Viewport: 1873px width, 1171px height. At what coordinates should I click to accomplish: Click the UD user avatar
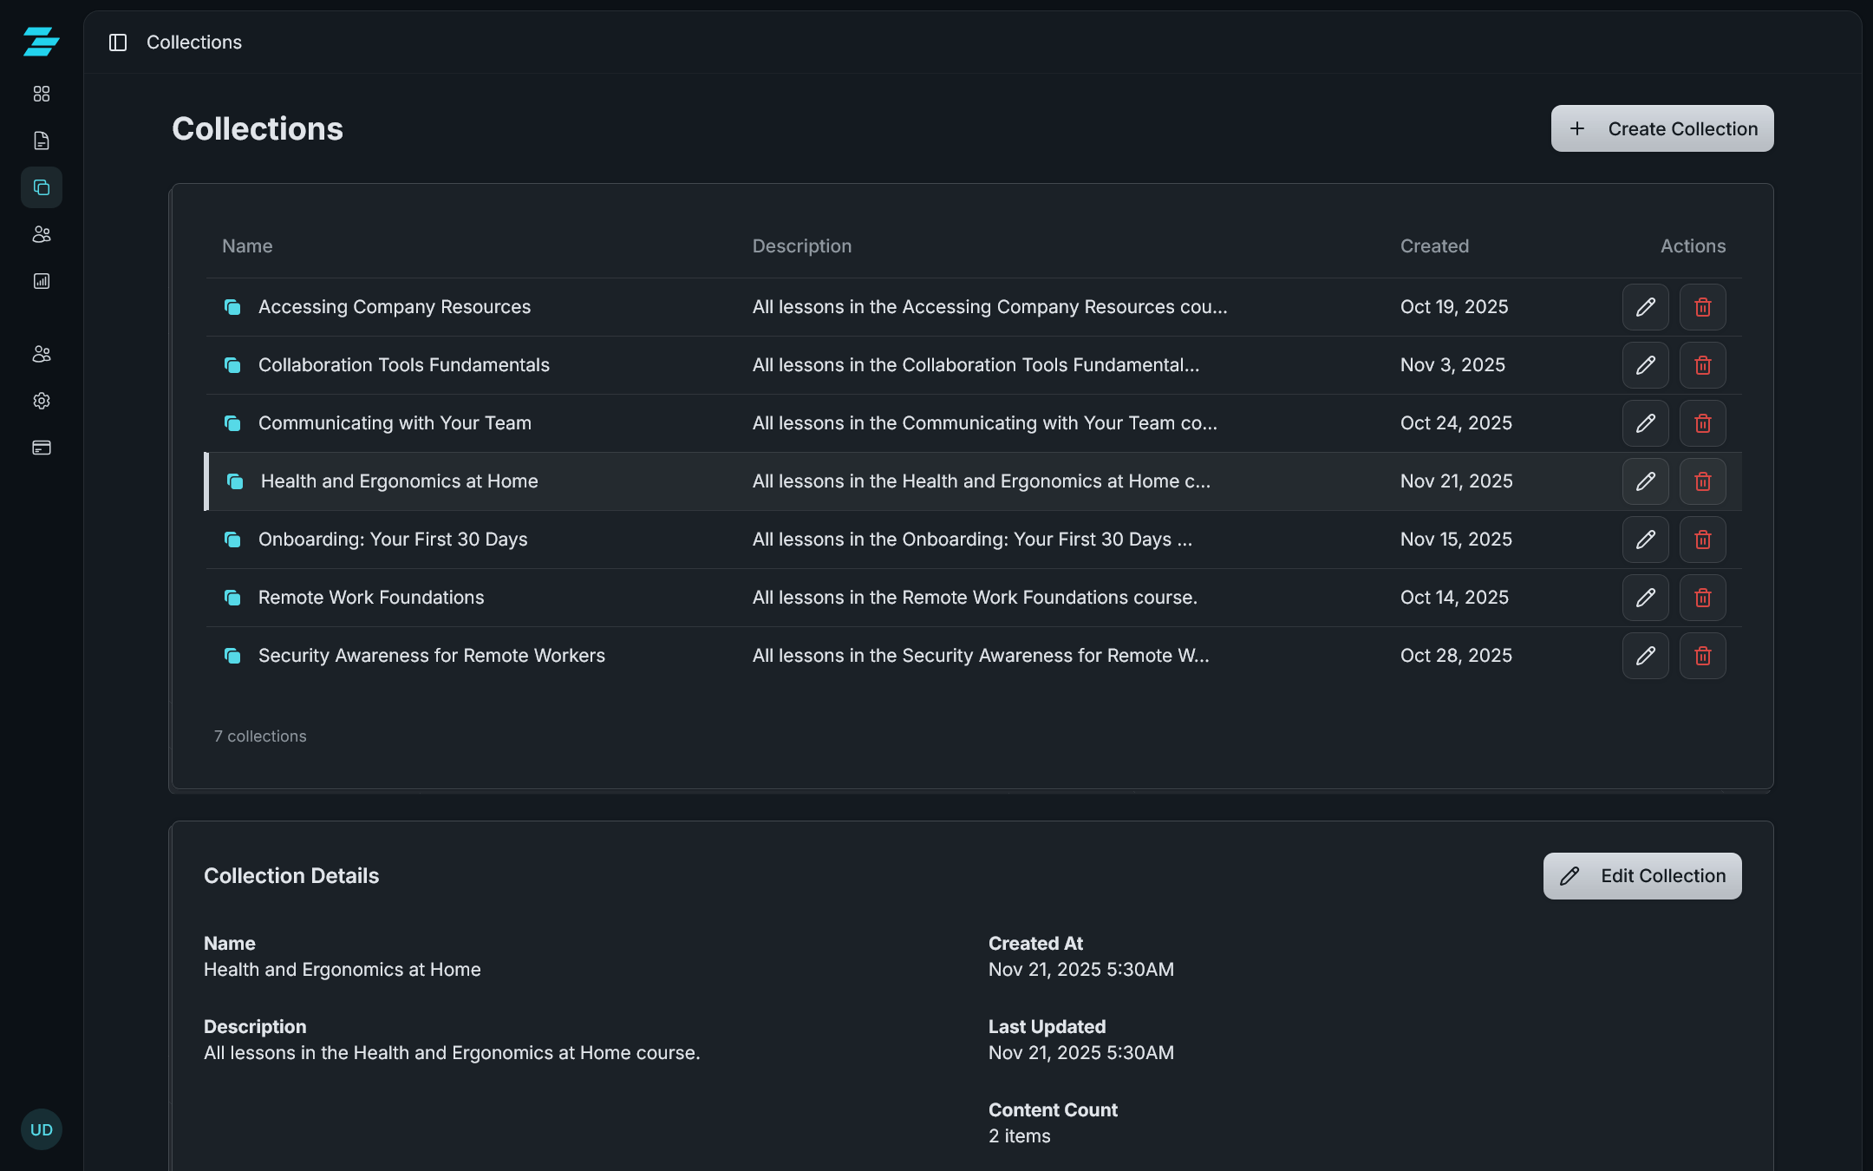pyautogui.click(x=42, y=1129)
